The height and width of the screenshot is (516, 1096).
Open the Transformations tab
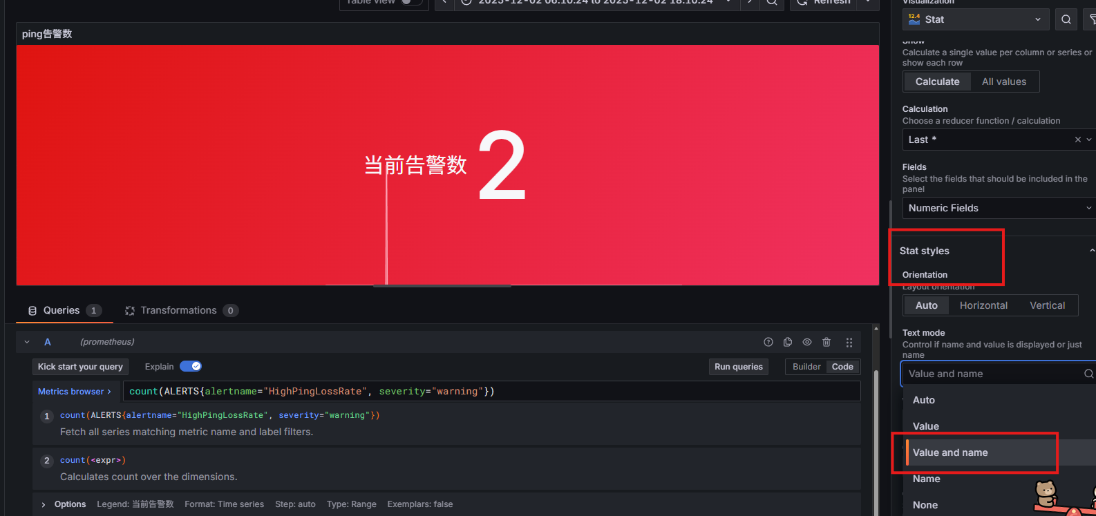point(179,310)
